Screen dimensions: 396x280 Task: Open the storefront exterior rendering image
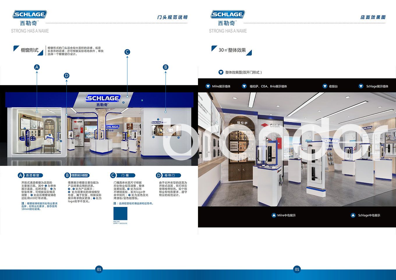point(99,125)
